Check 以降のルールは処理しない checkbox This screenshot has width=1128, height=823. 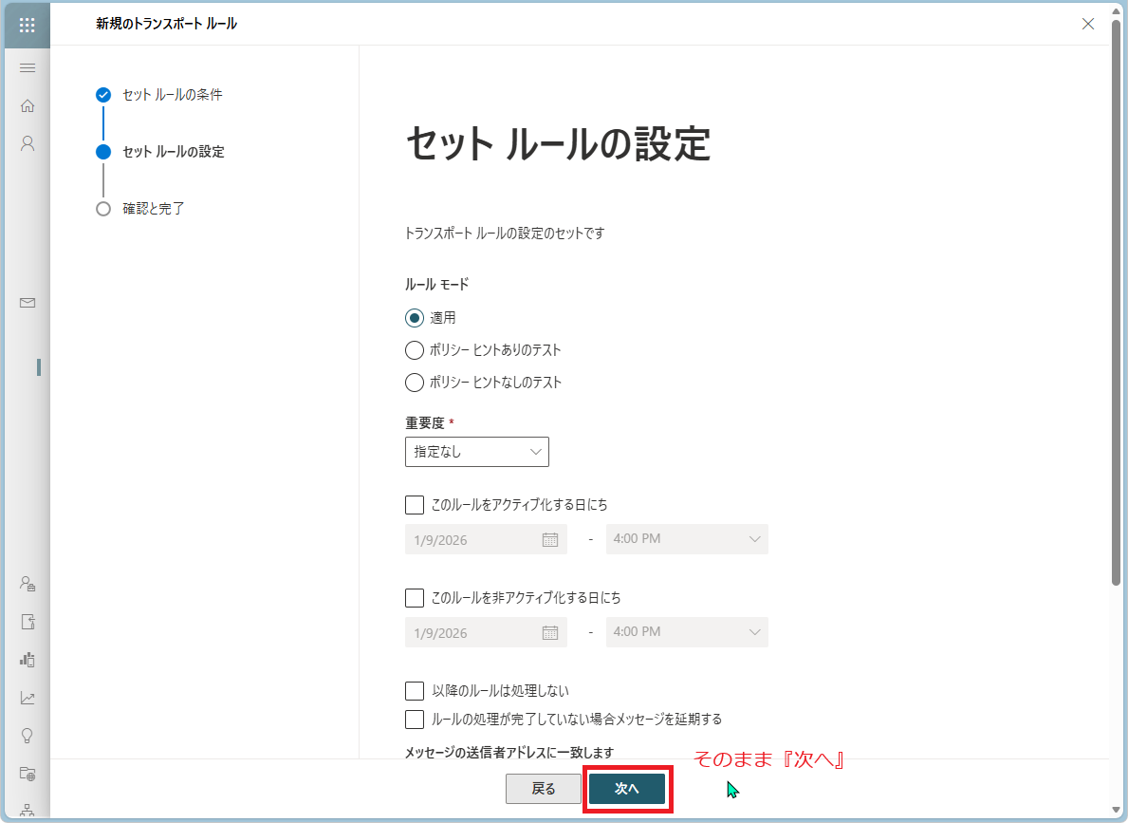pos(414,691)
